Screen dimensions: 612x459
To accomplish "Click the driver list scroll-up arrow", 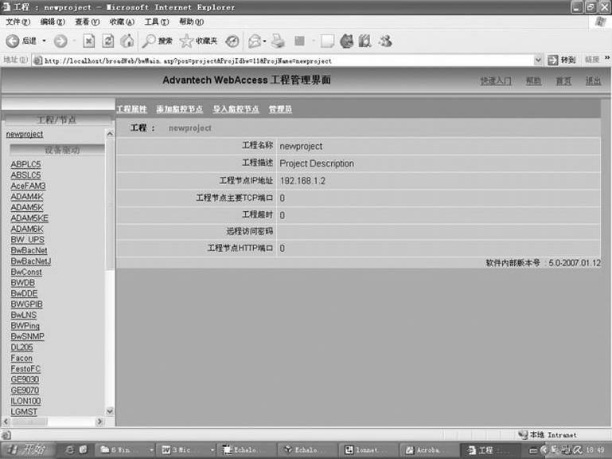I will [110, 134].
